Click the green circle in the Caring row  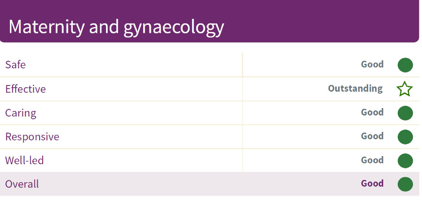point(405,113)
